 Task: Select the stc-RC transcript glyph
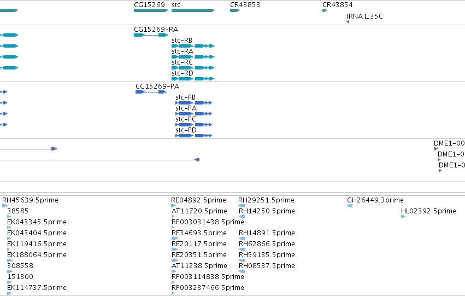[x=193, y=68]
